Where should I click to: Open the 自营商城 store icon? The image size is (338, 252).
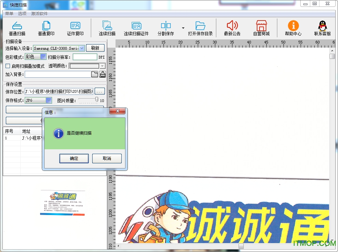(261, 26)
